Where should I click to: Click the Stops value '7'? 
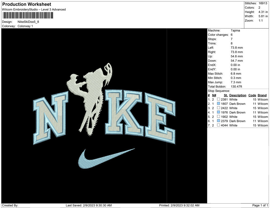232,39
